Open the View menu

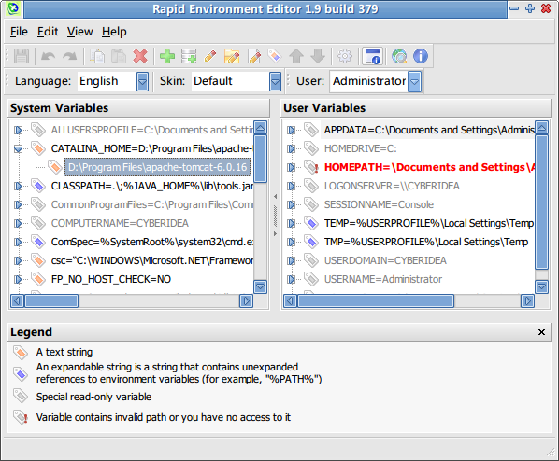[x=79, y=32]
